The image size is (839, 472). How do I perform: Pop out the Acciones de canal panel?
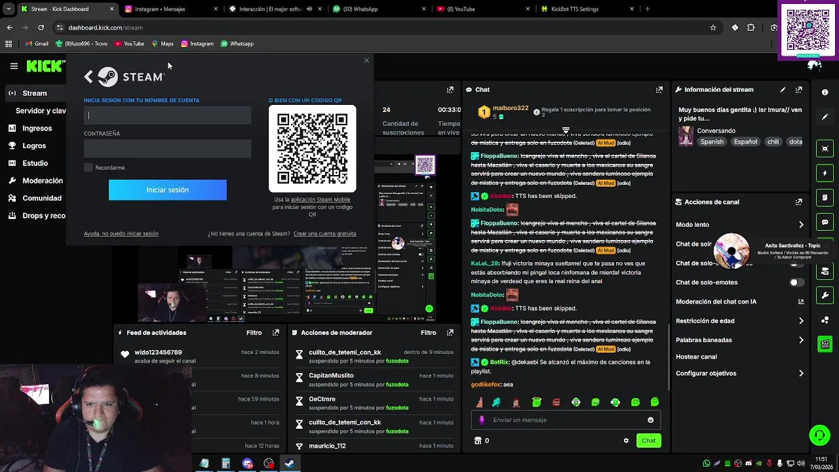(799, 202)
